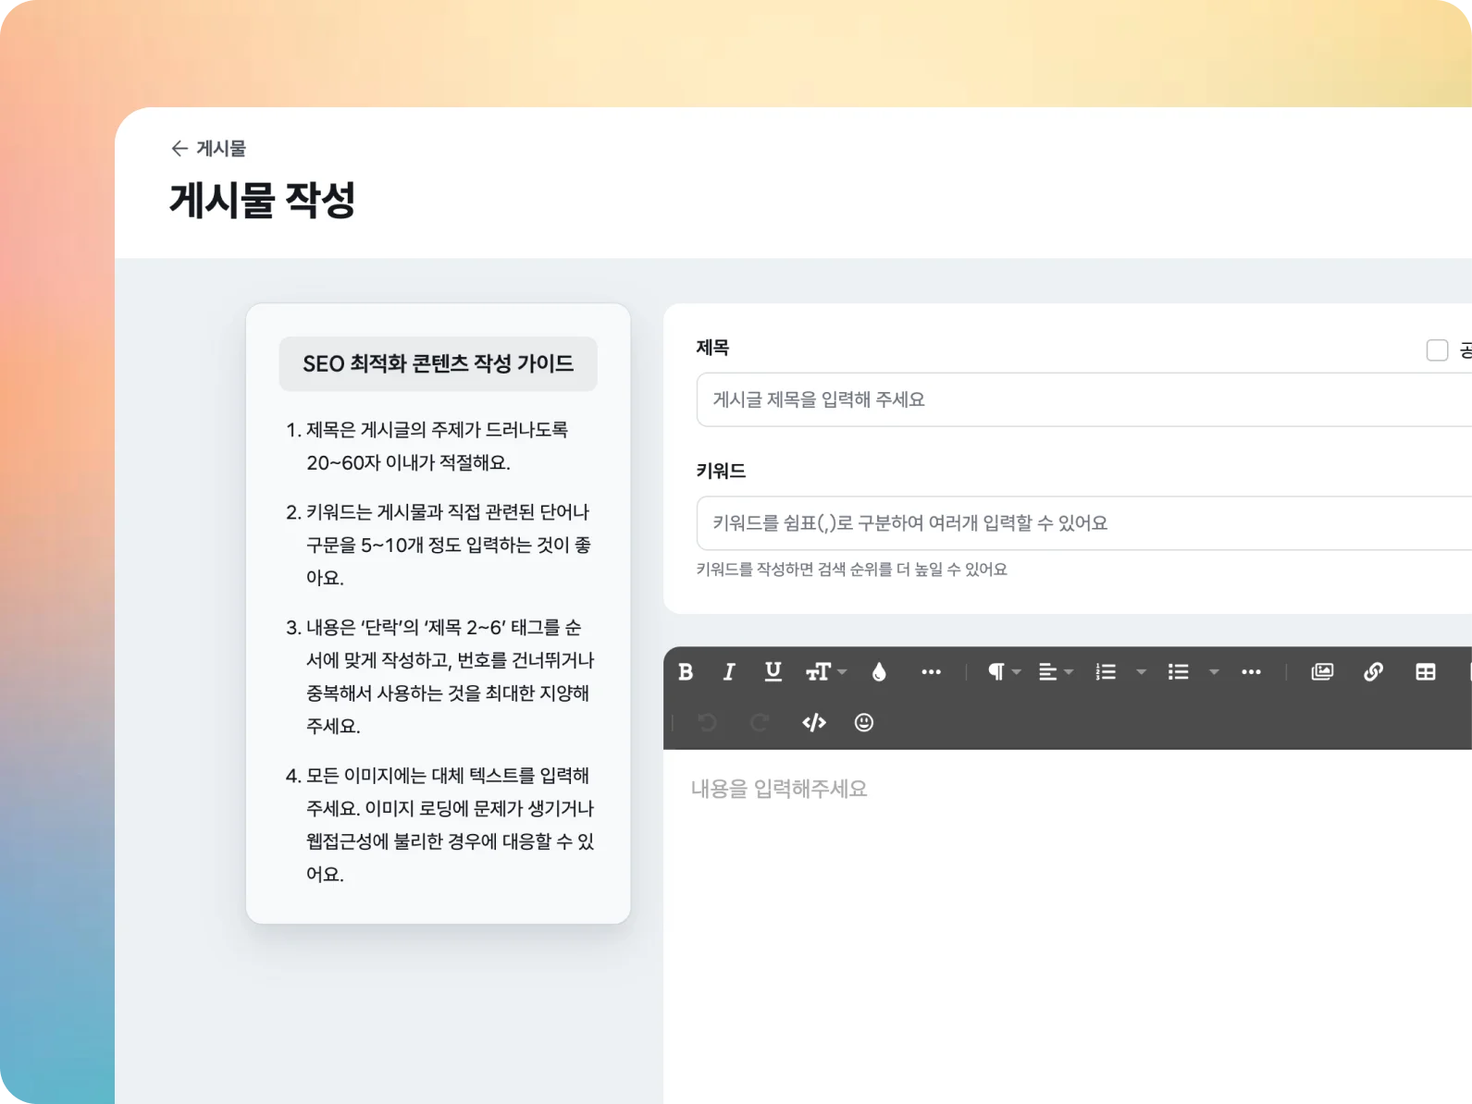Open the font size tool
The width and height of the screenshot is (1472, 1104).
(x=819, y=672)
